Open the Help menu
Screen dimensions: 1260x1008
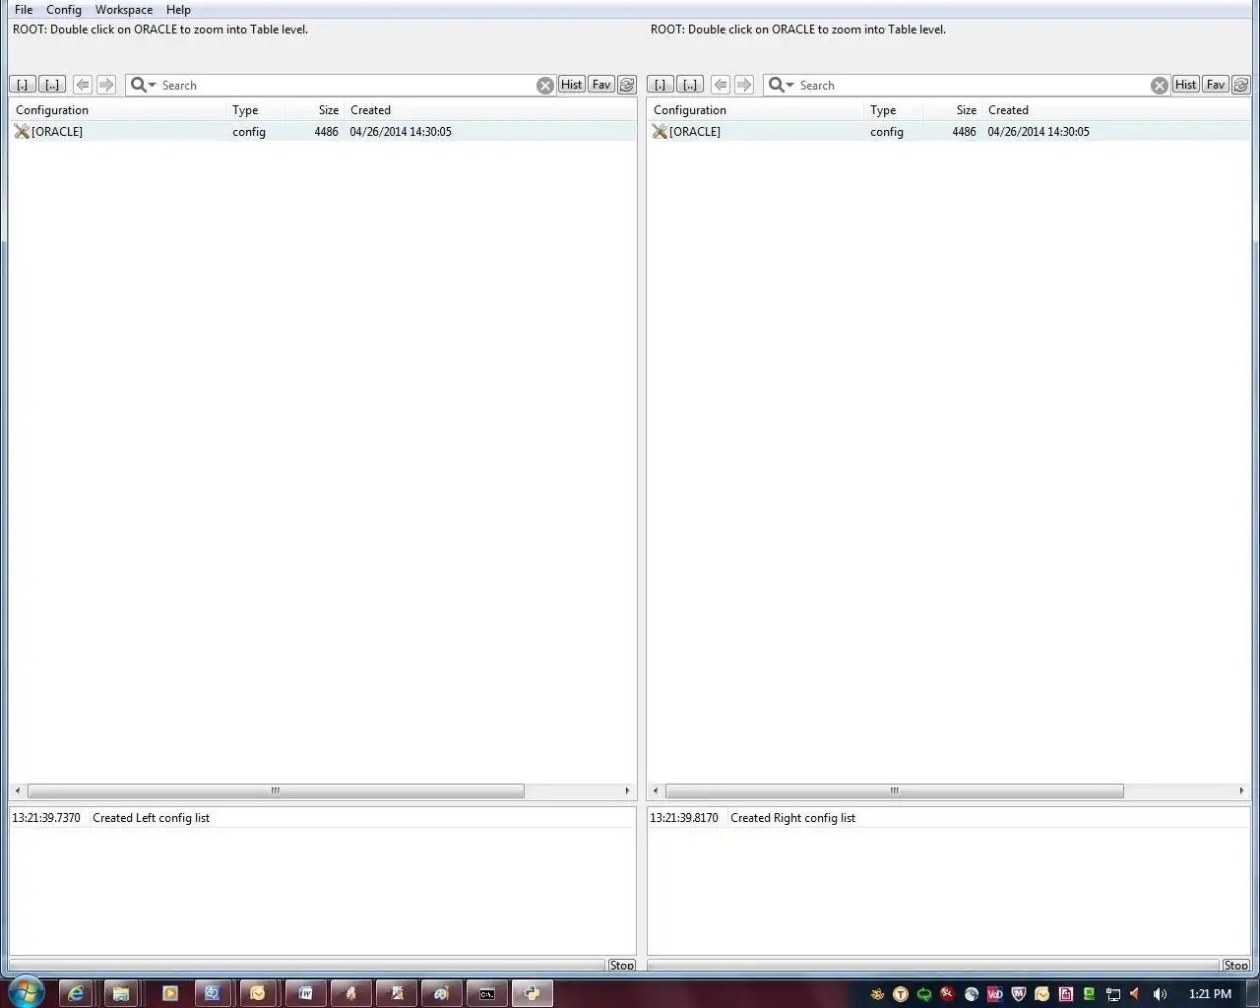click(178, 10)
